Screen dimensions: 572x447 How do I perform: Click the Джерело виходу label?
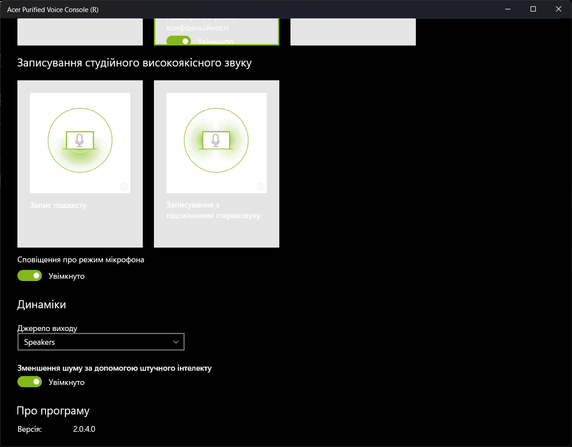(47, 328)
